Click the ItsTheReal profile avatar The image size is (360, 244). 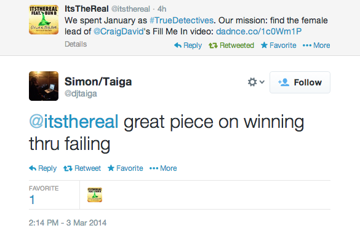[x=44, y=20]
